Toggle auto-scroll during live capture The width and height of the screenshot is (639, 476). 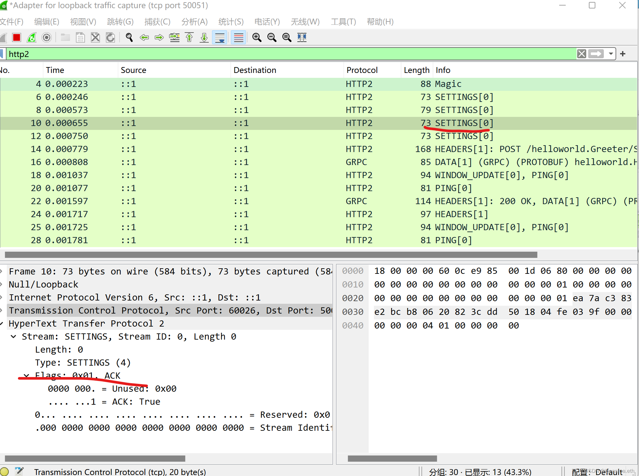click(x=220, y=37)
